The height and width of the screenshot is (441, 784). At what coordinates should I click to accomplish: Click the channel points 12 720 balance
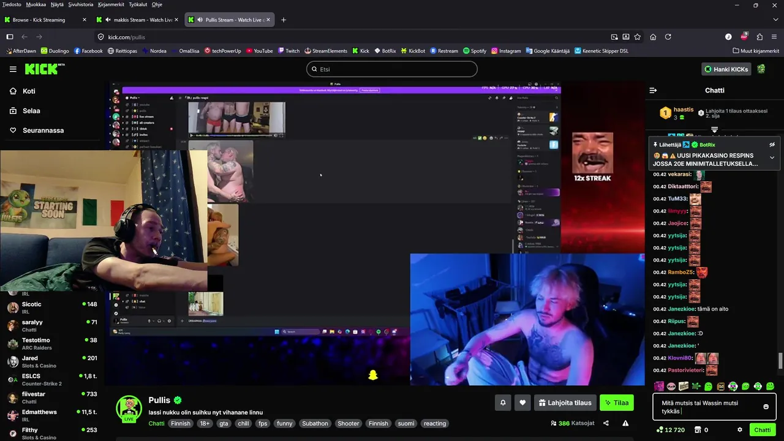(670, 430)
